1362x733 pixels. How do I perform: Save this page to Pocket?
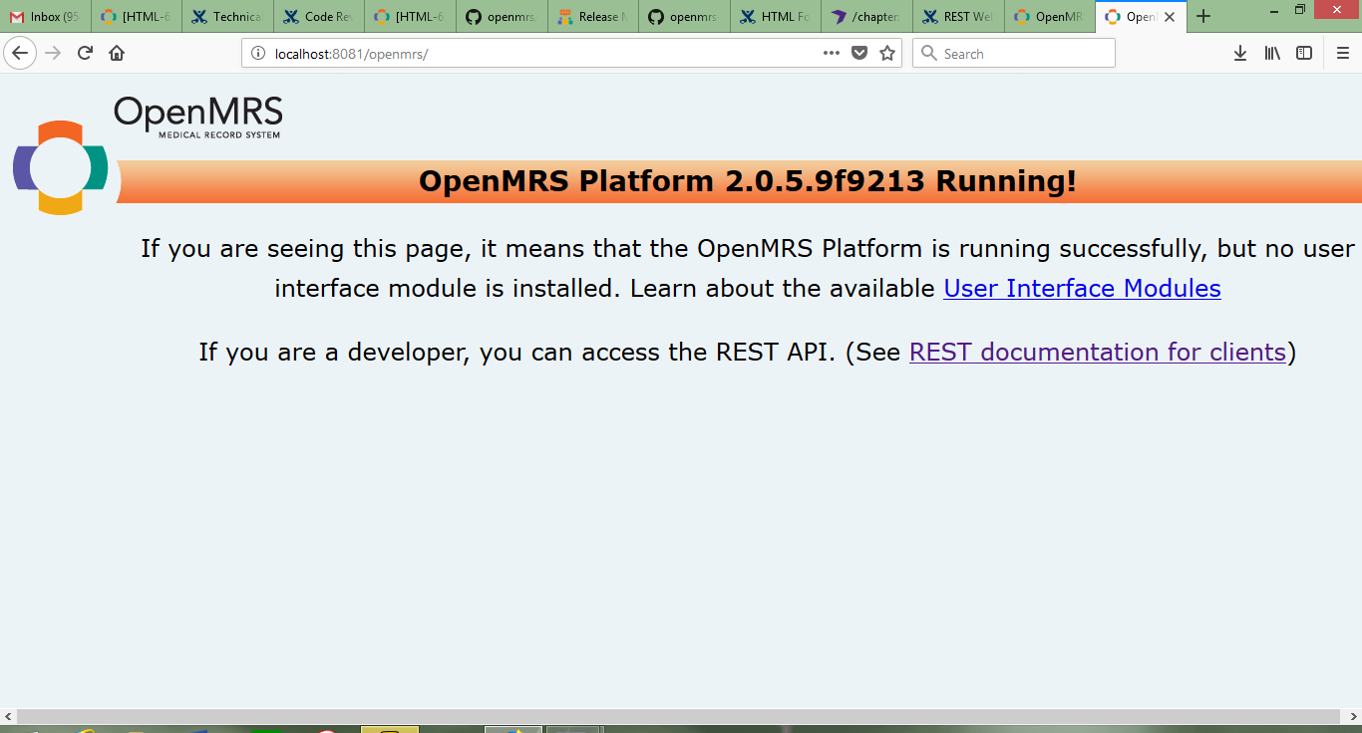(859, 53)
